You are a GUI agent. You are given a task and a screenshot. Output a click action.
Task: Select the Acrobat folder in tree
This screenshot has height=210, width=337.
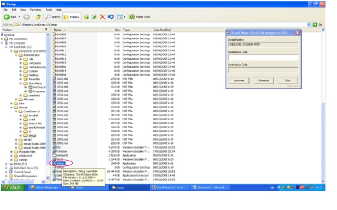tap(33, 115)
